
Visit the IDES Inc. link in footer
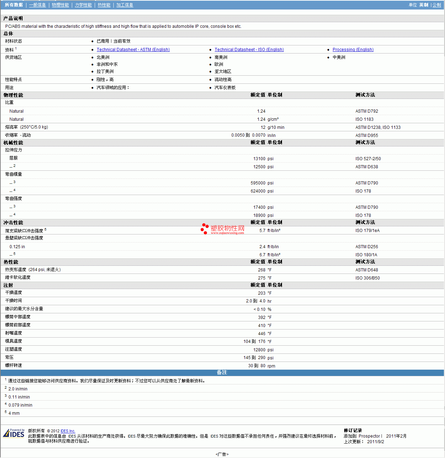pyautogui.click(x=68, y=431)
